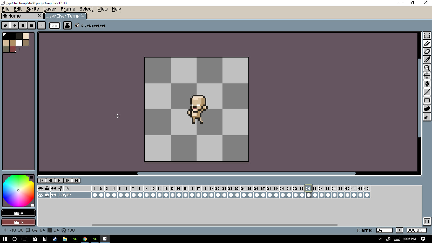Screen dimensions: 432x243
Task: Open the Sprite menu
Action: 33,9
